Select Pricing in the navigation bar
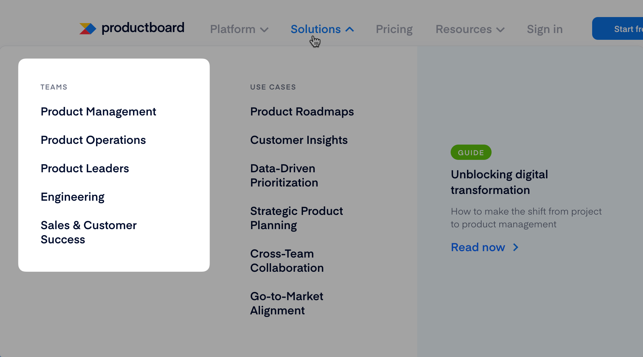This screenshot has height=357, width=643. (394, 29)
